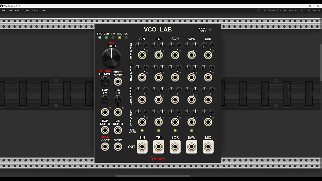Image resolution: width=322 pixels, height=181 pixels.
Task: Click the SAW PHASE CV input jack
Action: pos(191,77)
